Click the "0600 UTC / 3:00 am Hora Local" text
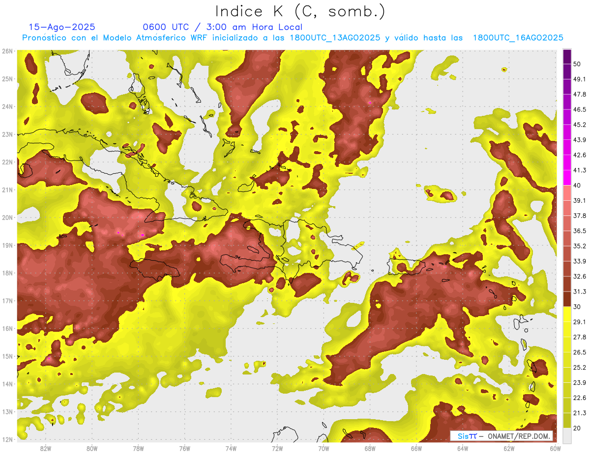This screenshot has width=590, height=455. click(222, 27)
